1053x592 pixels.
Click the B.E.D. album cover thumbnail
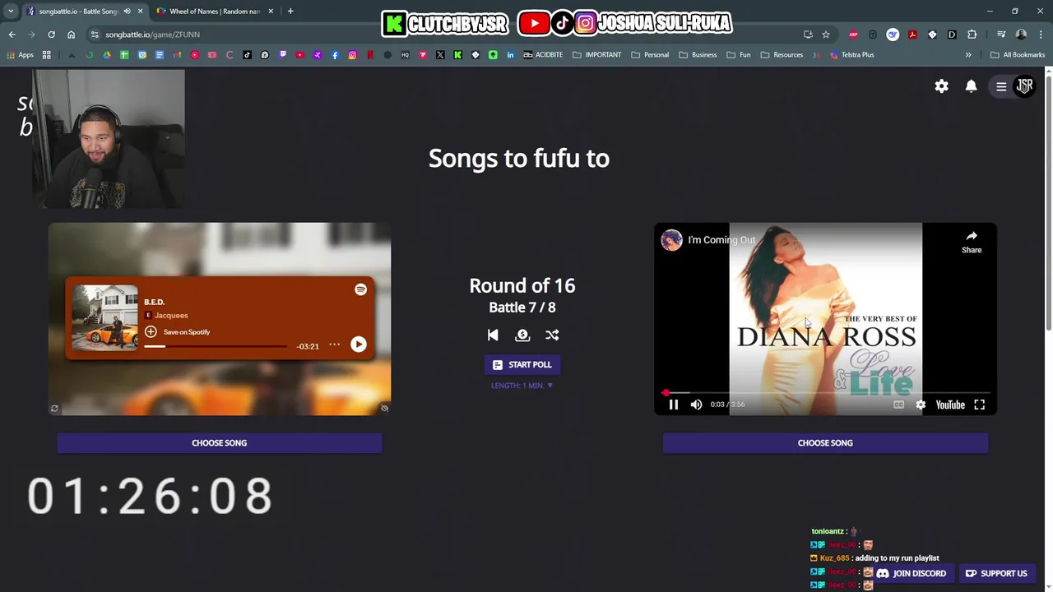click(104, 318)
